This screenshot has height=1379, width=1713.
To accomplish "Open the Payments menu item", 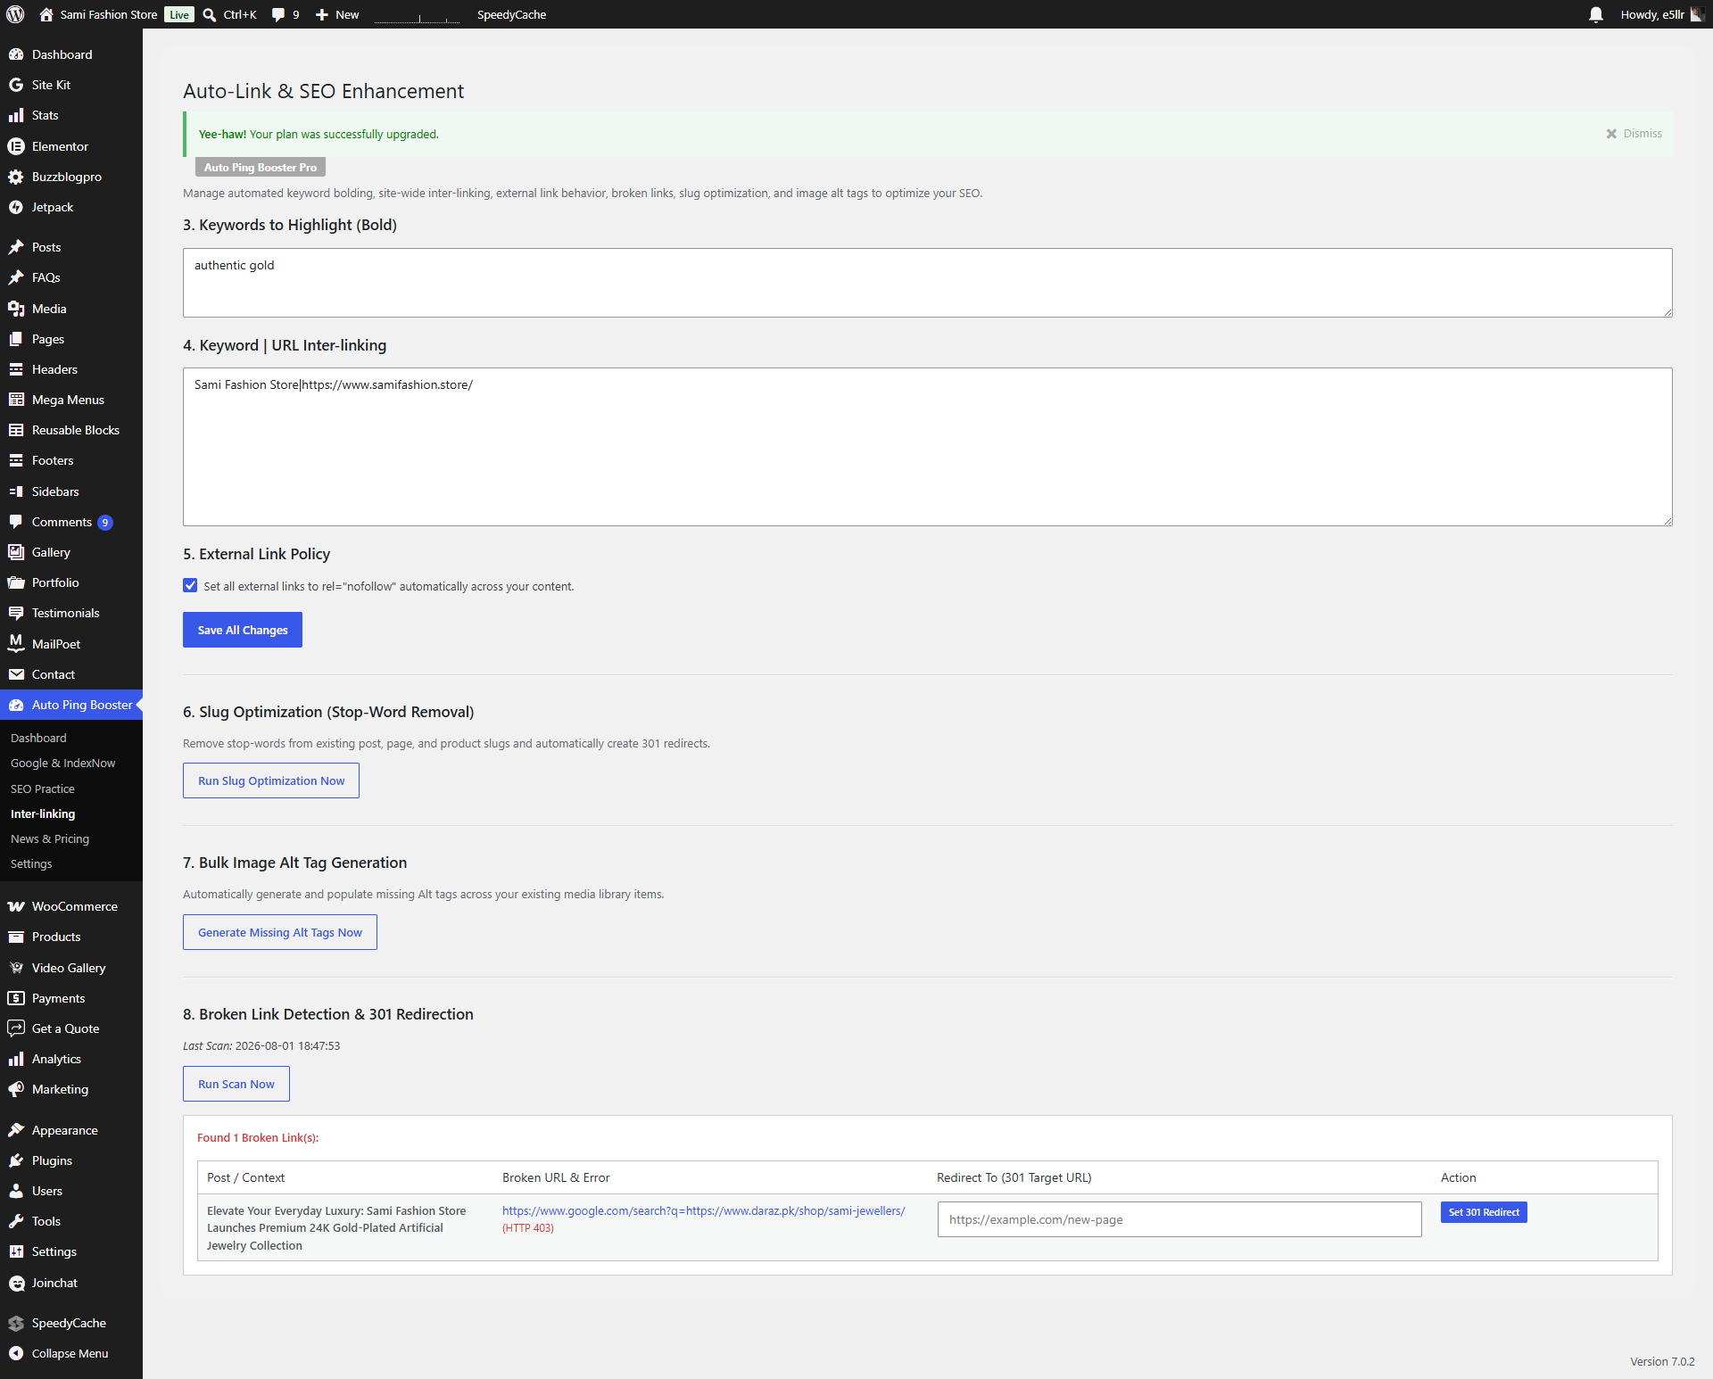I will [x=59, y=998].
